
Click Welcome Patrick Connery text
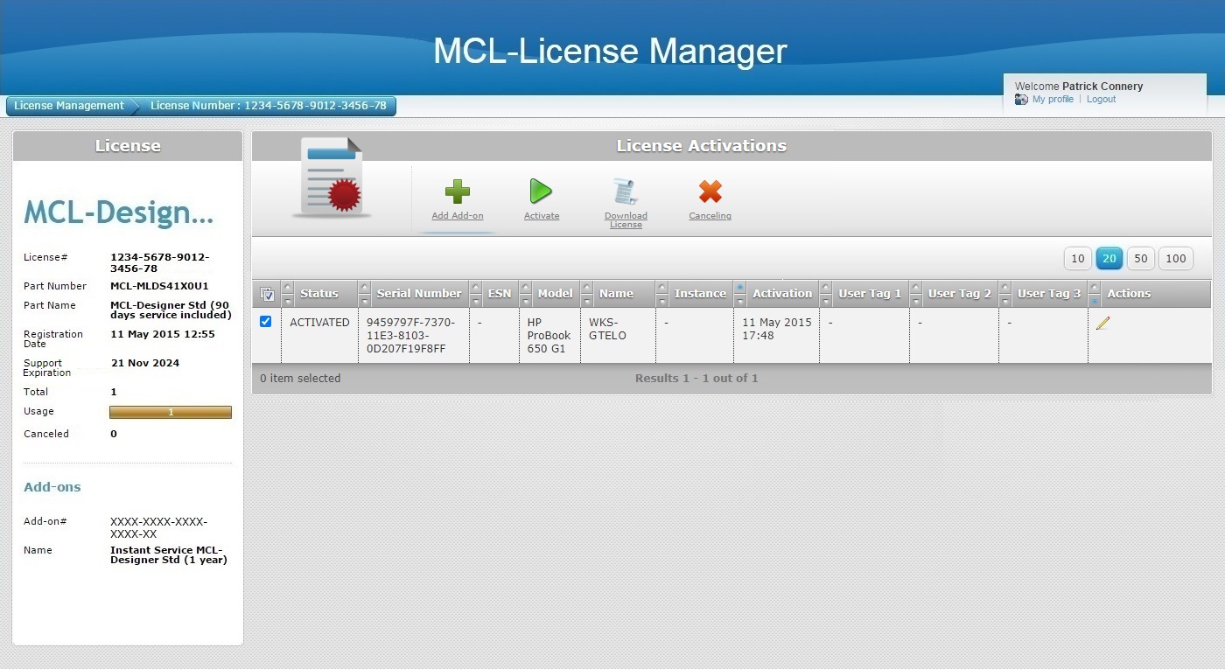[x=1079, y=87]
